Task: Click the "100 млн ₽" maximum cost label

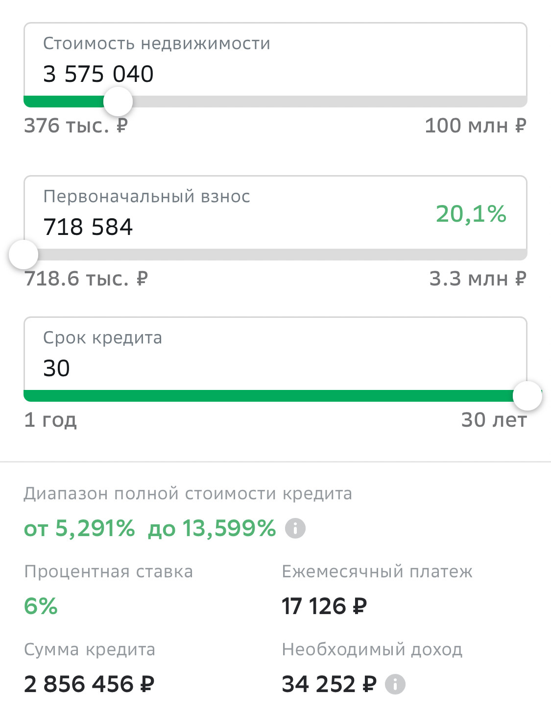Action: 475,126
